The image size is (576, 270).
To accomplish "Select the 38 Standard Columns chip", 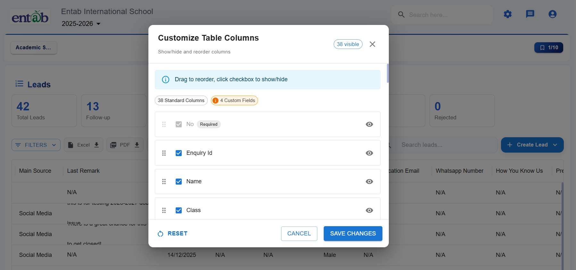I will point(181,100).
